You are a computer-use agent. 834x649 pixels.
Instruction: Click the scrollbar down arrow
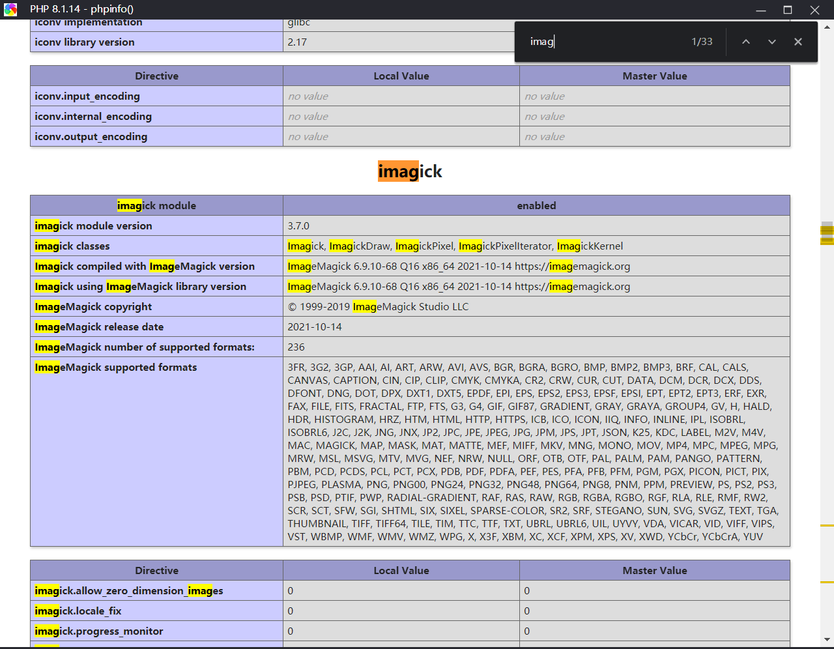pyautogui.click(x=827, y=639)
